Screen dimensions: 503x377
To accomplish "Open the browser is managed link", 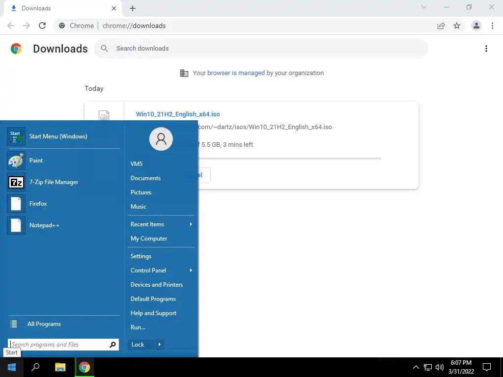I will (236, 73).
